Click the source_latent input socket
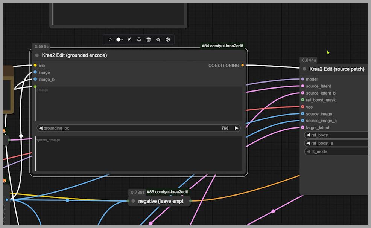 303,86
